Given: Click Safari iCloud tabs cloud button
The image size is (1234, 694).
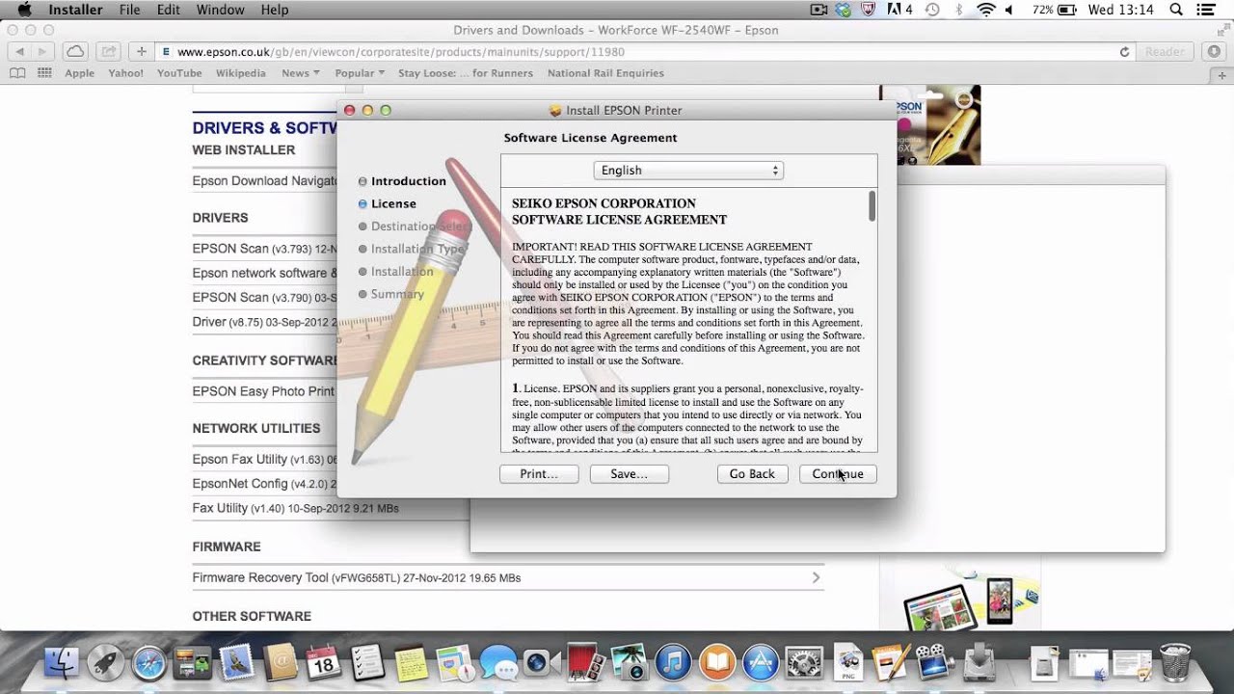Looking at the screenshot, I should click(x=75, y=52).
